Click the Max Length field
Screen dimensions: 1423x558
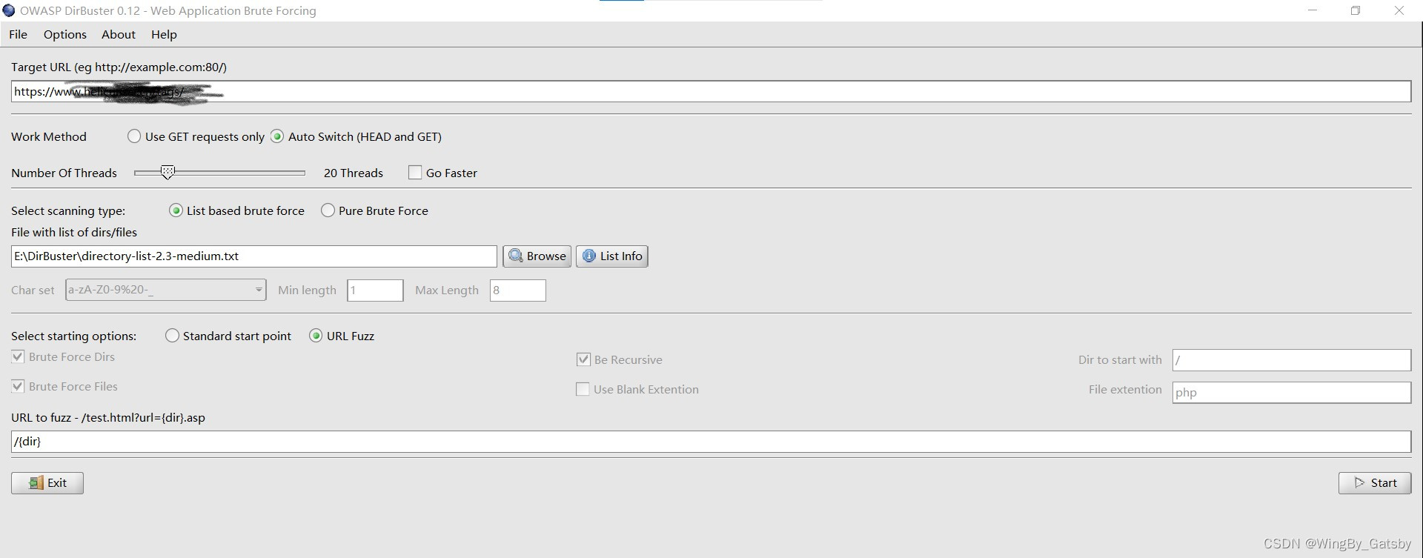[518, 290]
